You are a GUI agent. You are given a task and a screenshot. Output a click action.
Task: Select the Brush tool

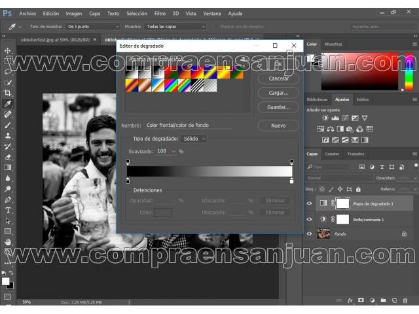(x=7, y=125)
